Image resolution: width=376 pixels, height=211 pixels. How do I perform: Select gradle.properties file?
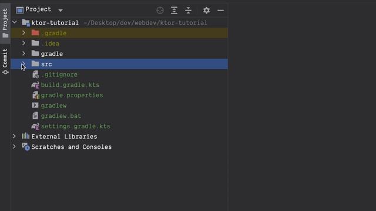coord(72,95)
